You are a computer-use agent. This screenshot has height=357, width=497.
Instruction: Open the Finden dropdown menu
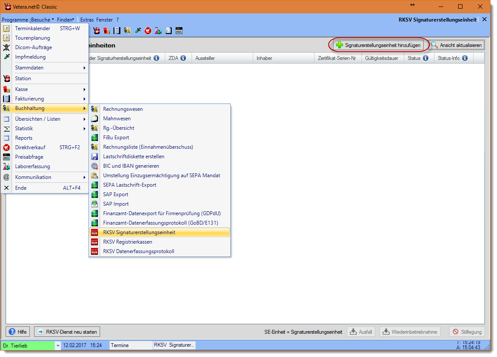point(66,20)
